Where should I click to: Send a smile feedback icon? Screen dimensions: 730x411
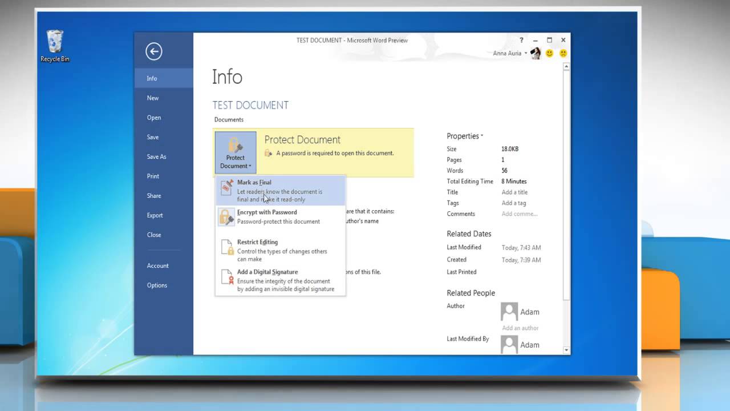pos(550,53)
